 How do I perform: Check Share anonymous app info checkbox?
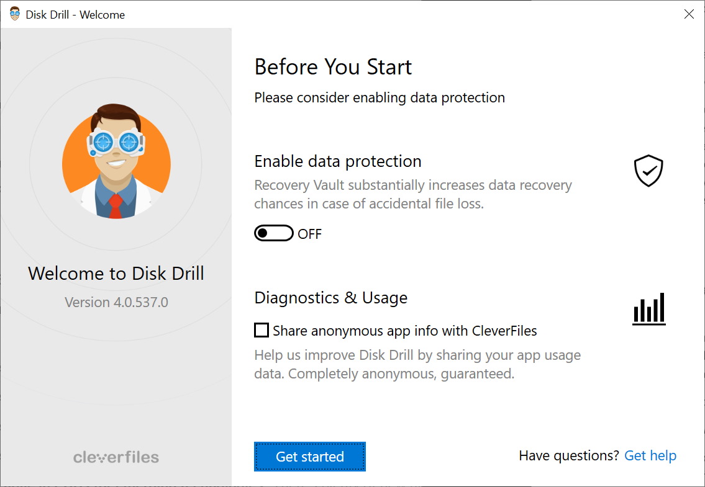click(262, 330)
